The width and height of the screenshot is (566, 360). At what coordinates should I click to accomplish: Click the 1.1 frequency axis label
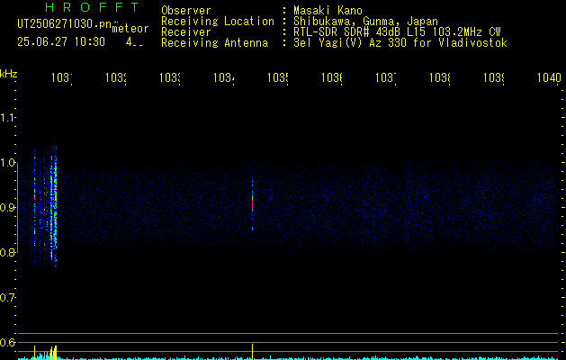coord(7,117)
